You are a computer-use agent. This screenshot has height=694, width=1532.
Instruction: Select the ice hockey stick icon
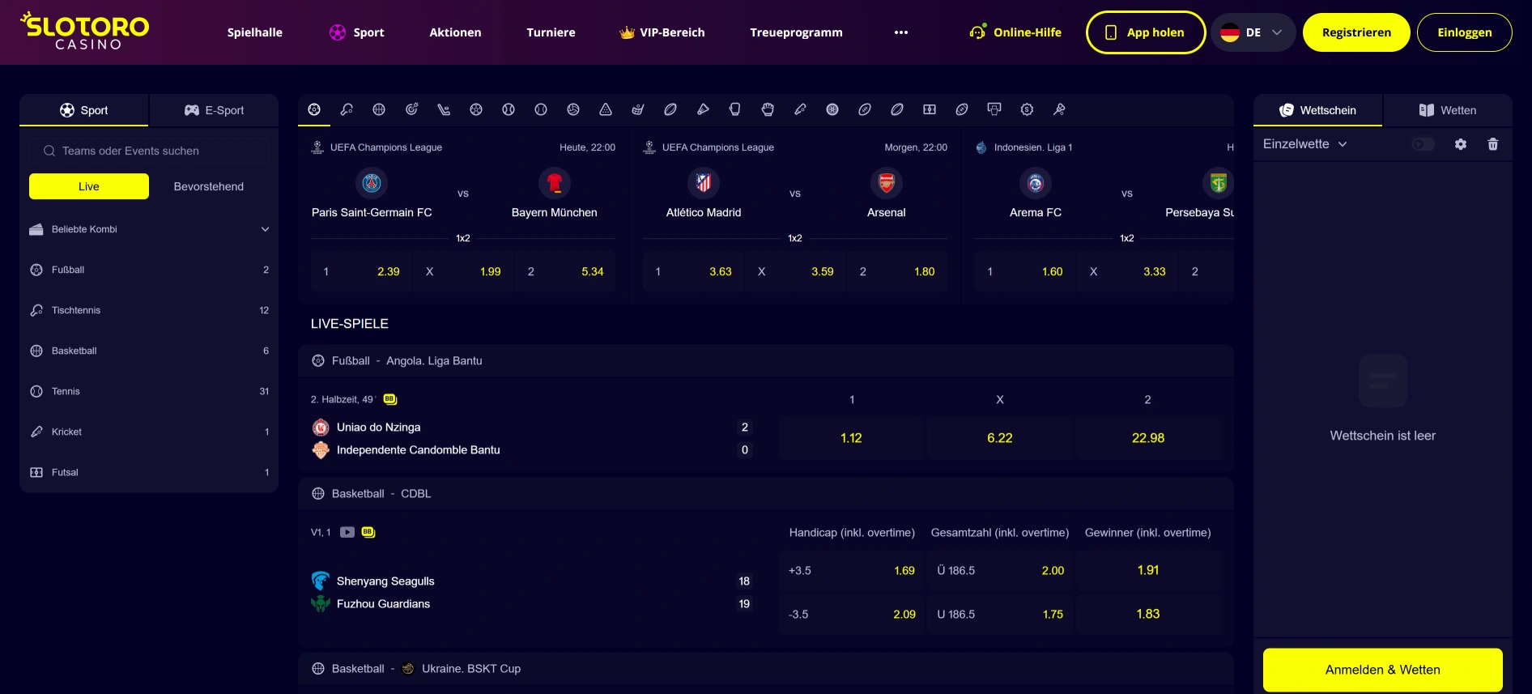pyautogui.click(x=444, y=109)
